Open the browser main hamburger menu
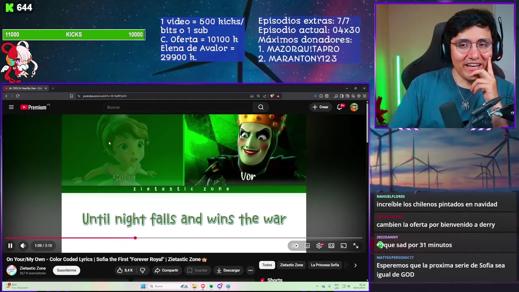This screenshot has width=519, height=292. pos(365,96)
